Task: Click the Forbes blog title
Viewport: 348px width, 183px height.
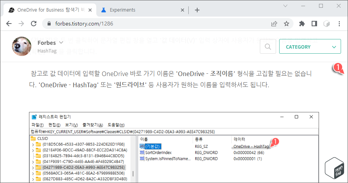Action: [x=47, y=42]
